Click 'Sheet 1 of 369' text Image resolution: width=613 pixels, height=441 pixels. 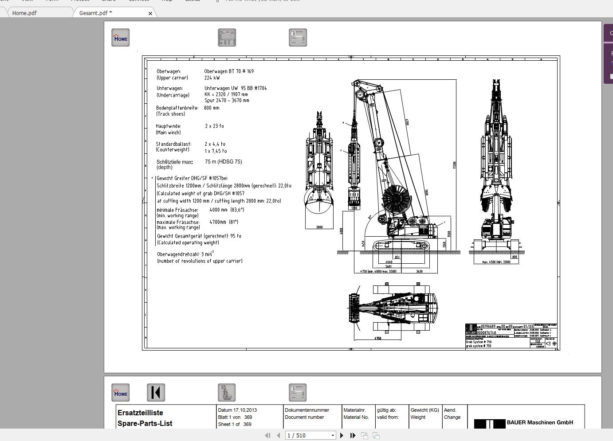coord(235,424)
